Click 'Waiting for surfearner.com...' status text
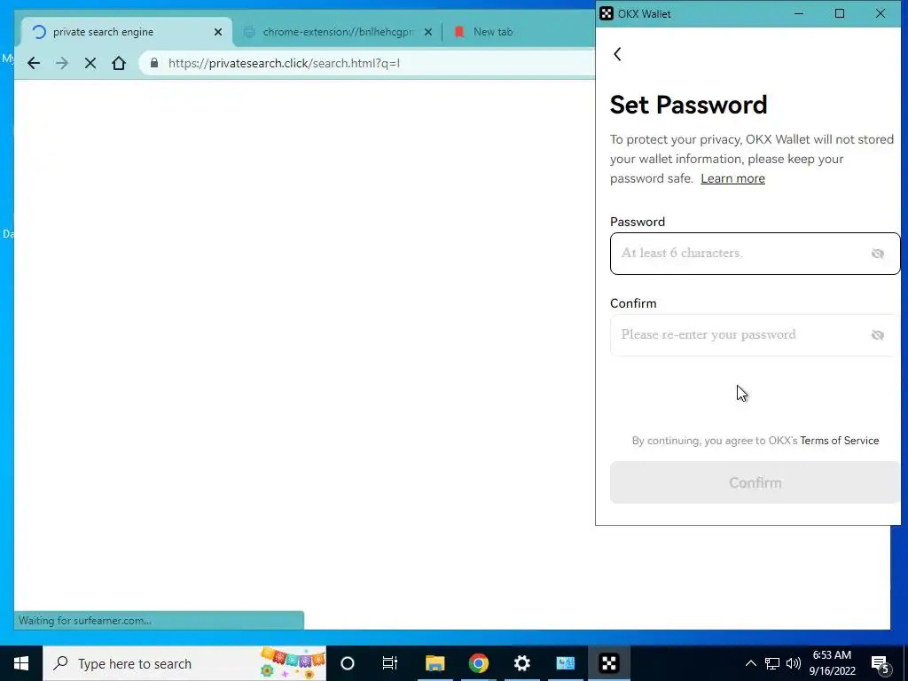Image resolution: width=908 pixels, height=681 pixels. pyautogui.click(x=84, y=620)
